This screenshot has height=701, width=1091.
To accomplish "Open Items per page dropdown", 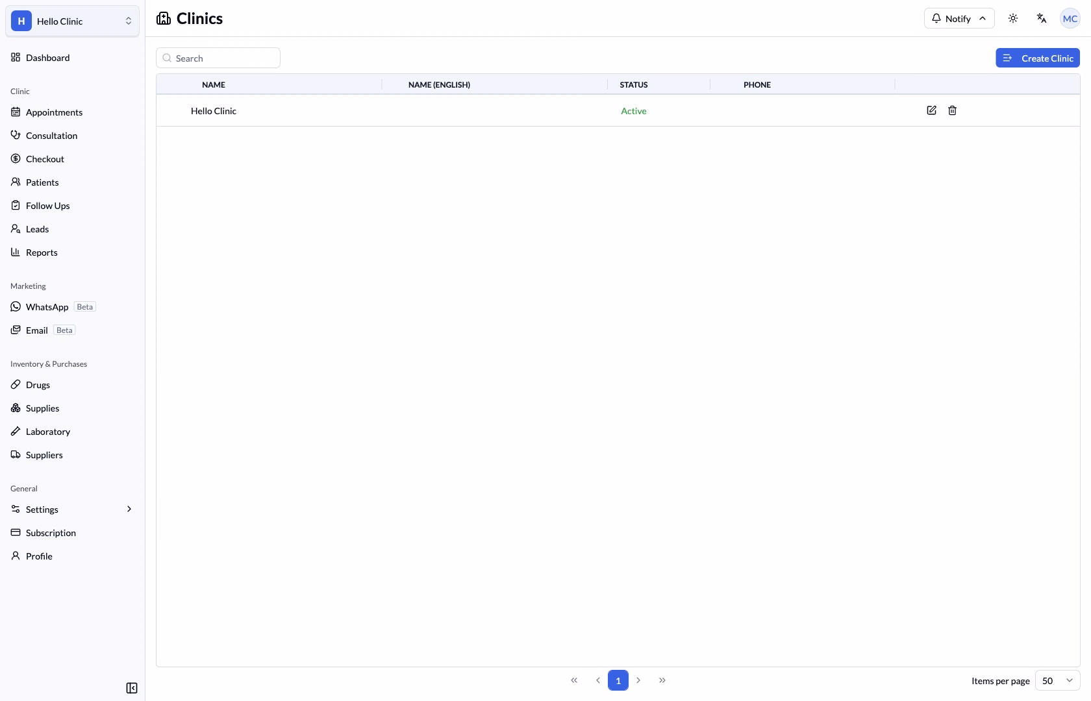I will [1057, 680].
